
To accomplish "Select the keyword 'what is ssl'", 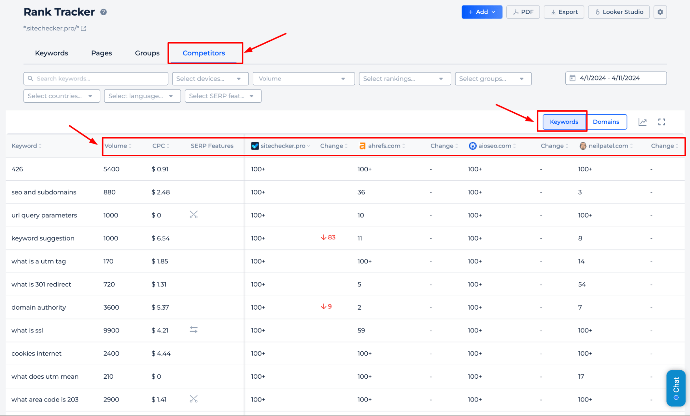I will coord(27,330).
